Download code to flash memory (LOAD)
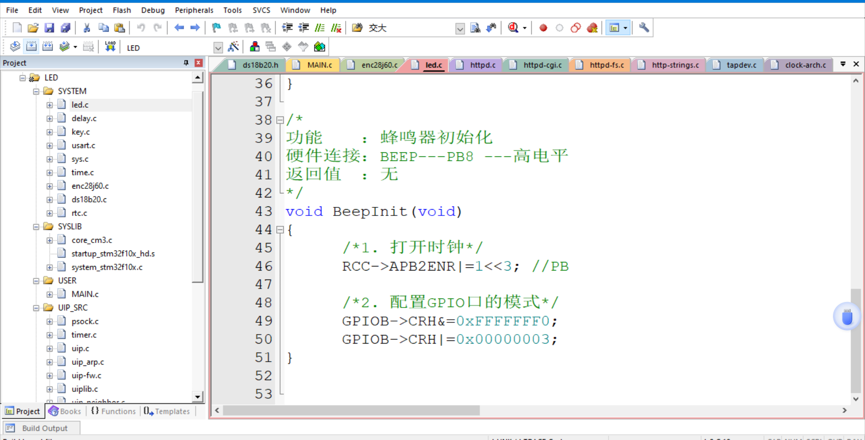Screen dimensions: 865x440 pyautogui.click(x=110, y=46)
